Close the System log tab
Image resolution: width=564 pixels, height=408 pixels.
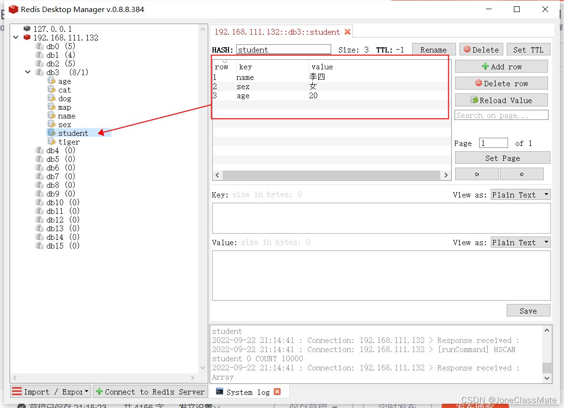[x=277, y=392]
